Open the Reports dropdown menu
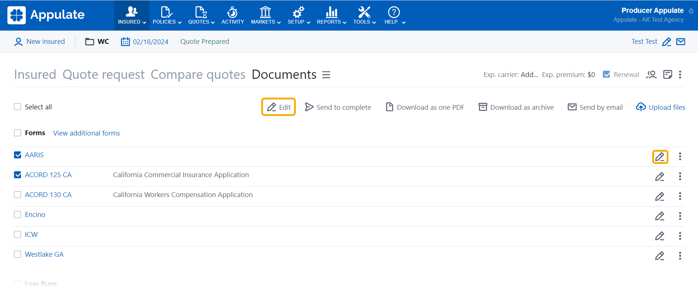Screen dimensions: 698x288 point(331,15)
